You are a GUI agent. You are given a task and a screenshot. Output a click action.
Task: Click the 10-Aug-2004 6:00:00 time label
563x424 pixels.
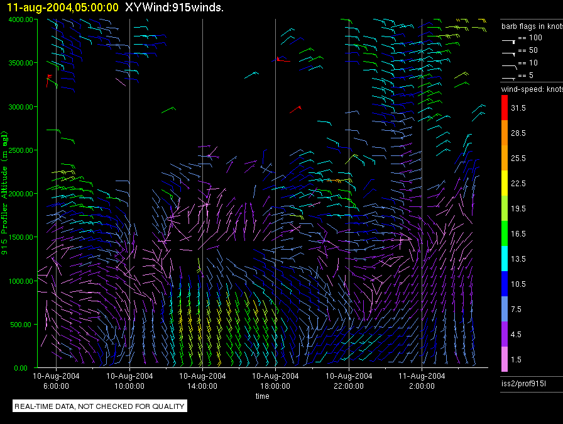coord(56,381)
